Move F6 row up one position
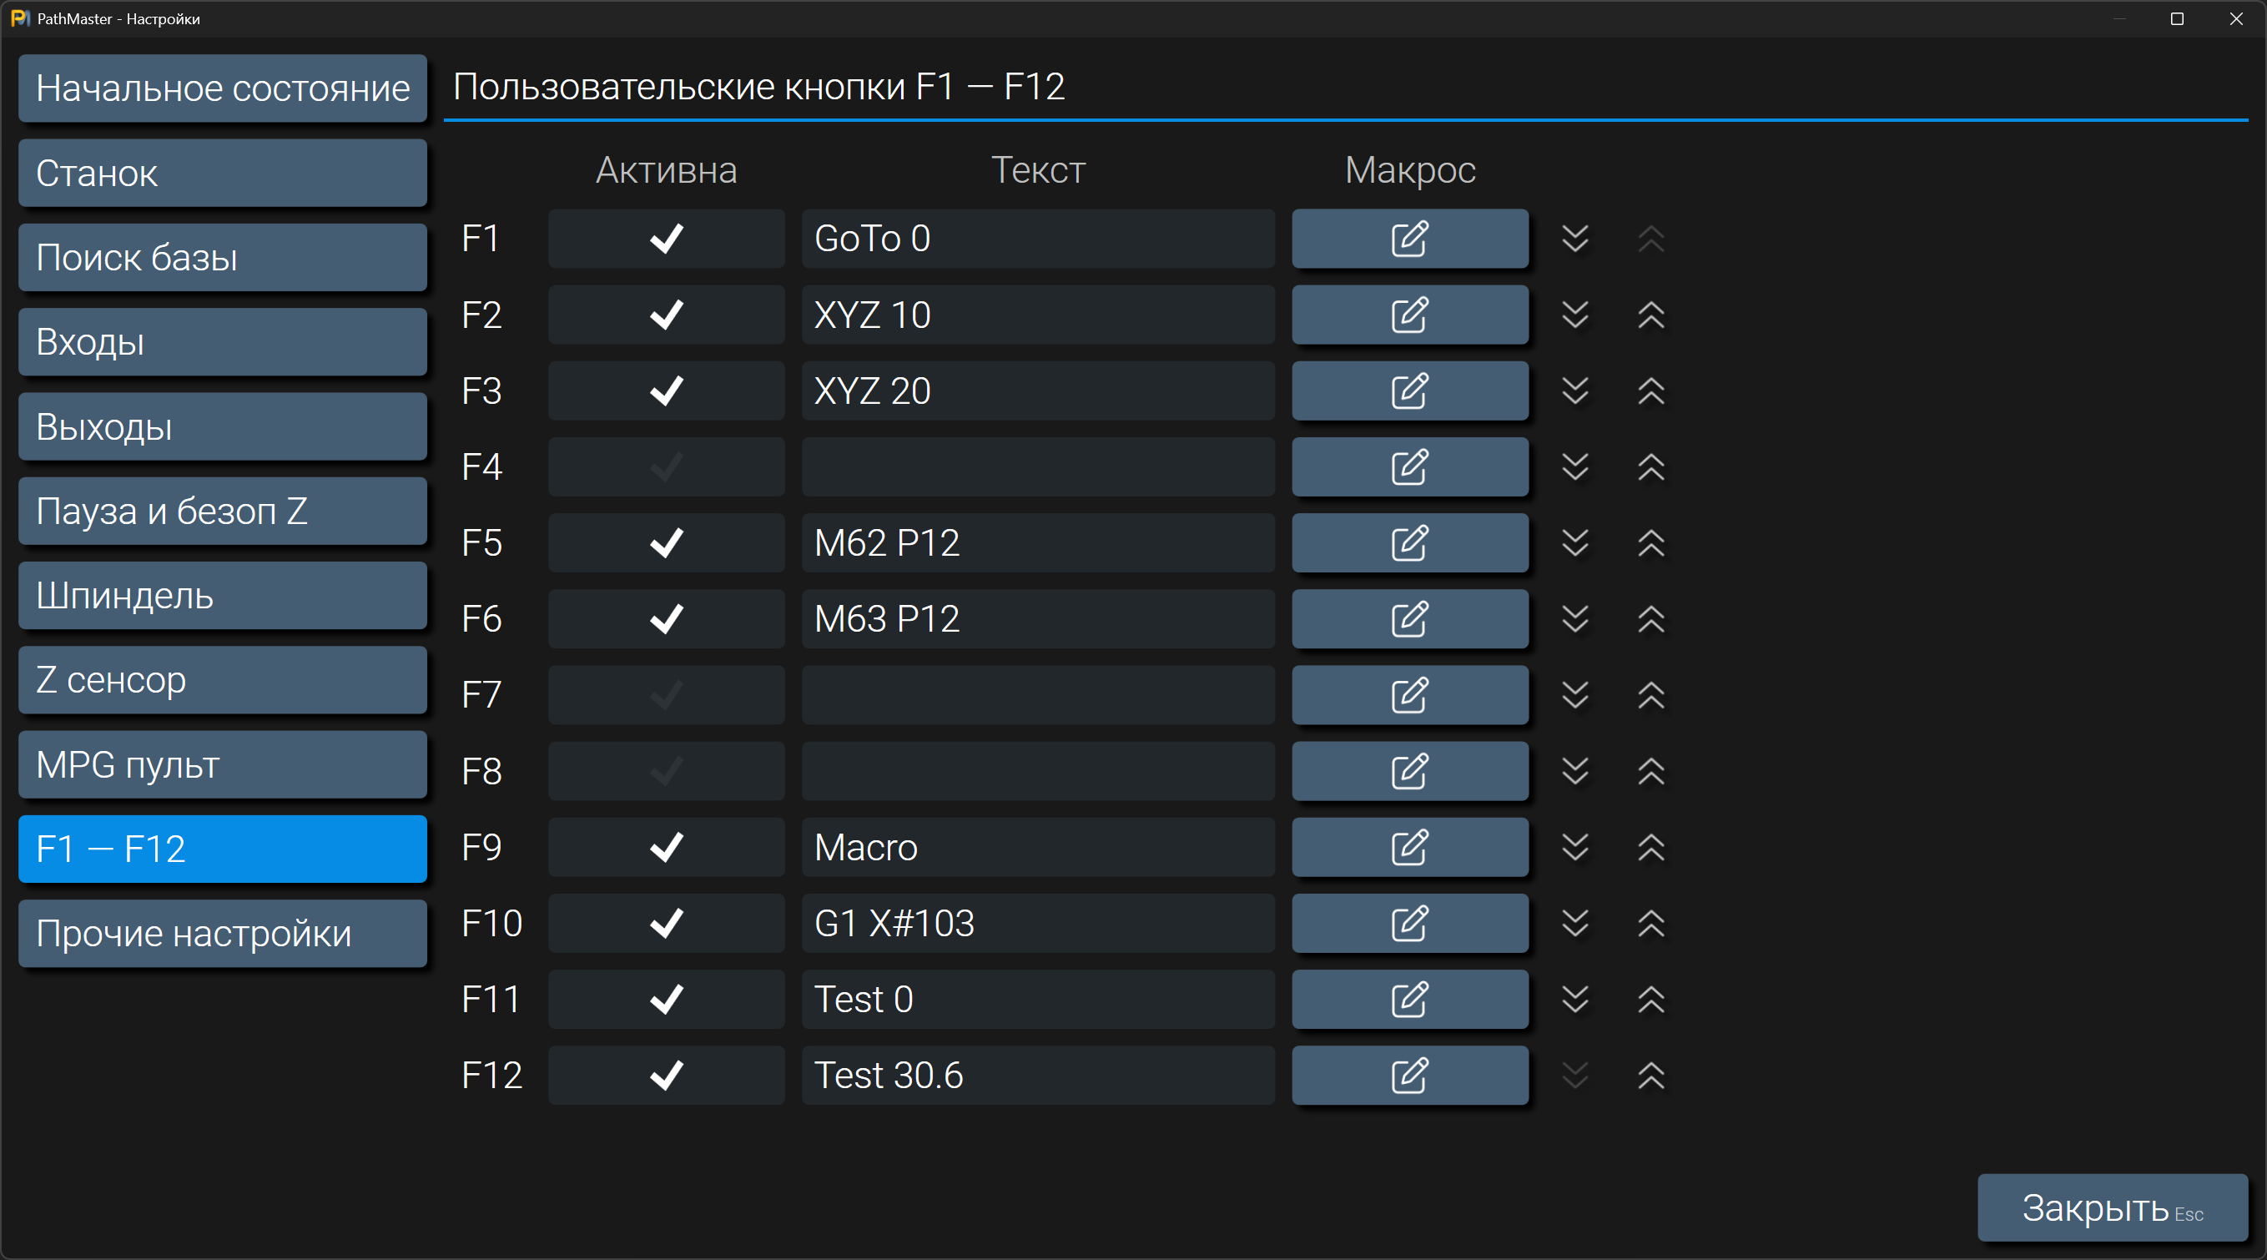Screen dimensions: 2267x1260 coord(1650,619)
